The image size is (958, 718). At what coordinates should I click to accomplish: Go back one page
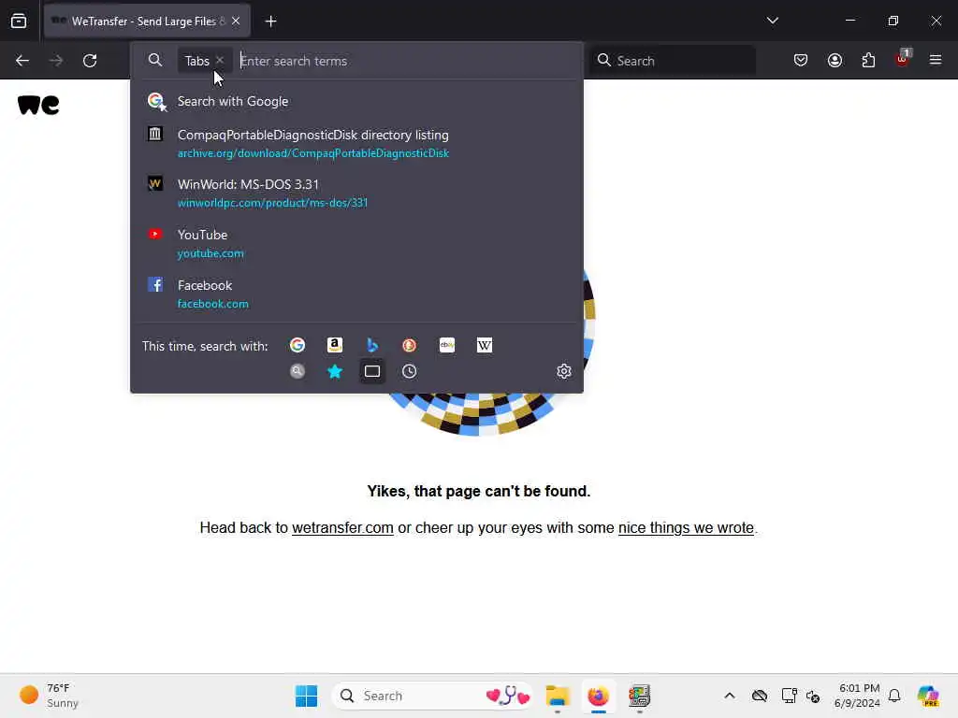[22, 61]
